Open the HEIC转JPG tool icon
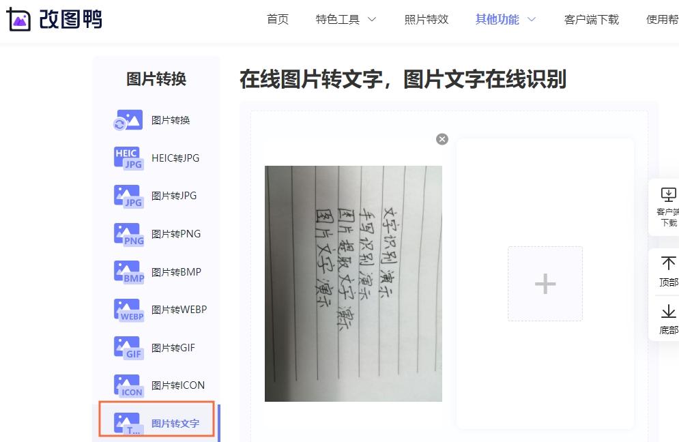Screen dimensions: 679x442 pos(128,158)
